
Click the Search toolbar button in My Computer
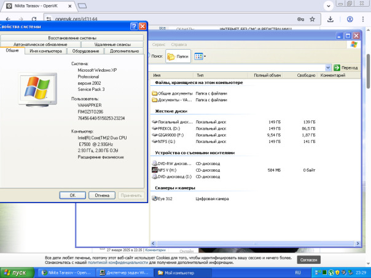[x=155, y=56]
